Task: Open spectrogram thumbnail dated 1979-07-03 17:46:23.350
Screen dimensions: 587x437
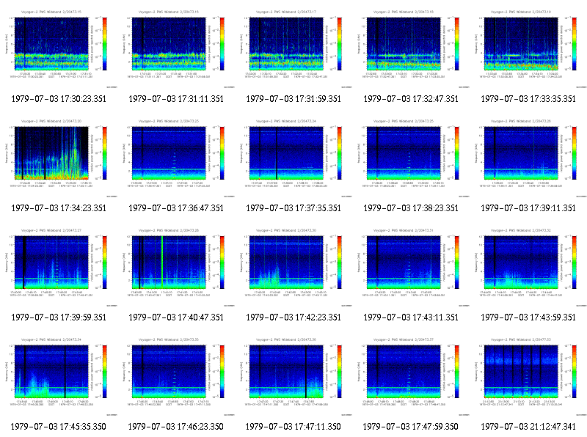Action: 176,376
